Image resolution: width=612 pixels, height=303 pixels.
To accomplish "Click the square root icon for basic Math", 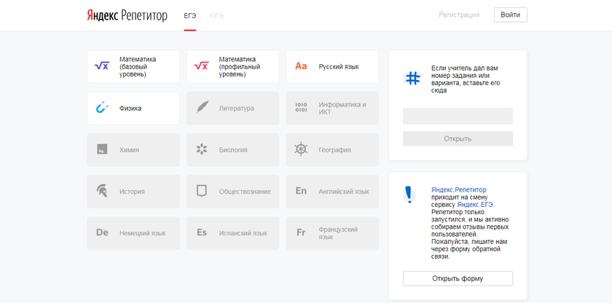I will (x=102, y=66).
